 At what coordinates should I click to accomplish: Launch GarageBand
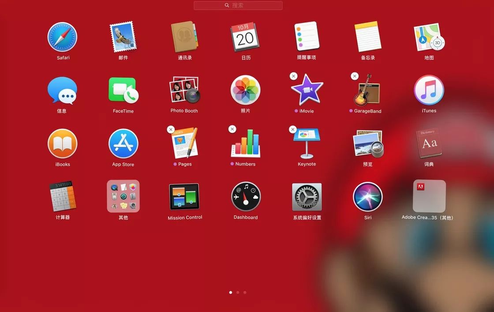pyautogui.click(x=367, y=90)
